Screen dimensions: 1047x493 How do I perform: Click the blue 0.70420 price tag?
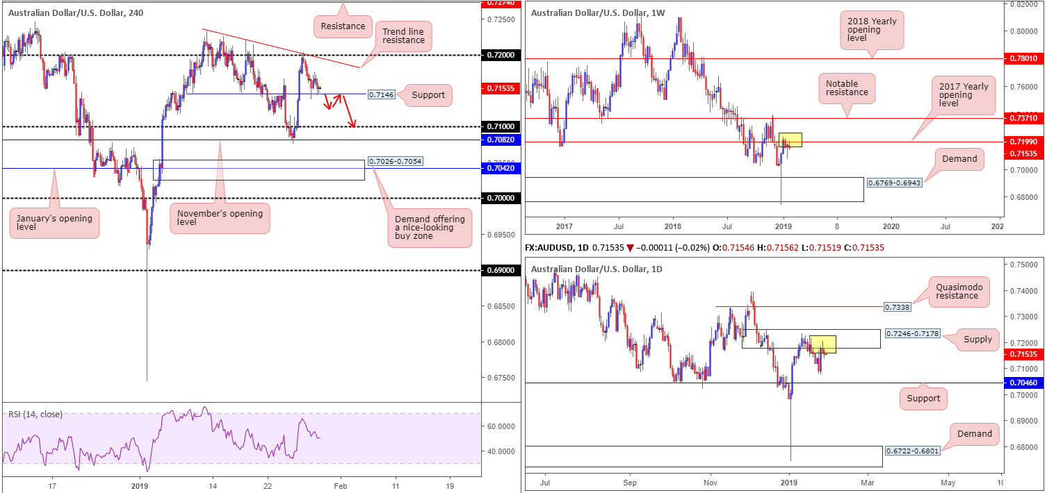[x=501, y=168]
